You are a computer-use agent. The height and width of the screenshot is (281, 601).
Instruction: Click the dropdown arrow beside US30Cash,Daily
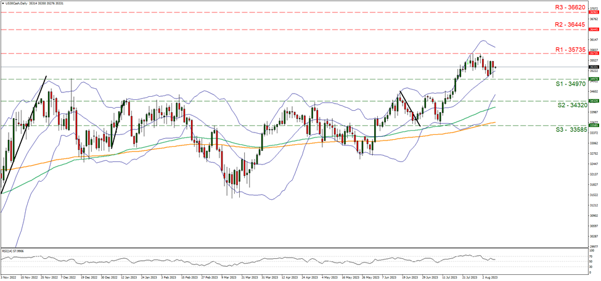click(x=2, y=3)
